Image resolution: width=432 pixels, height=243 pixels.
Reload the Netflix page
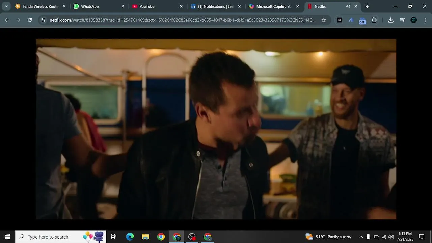(x=30, y=20)
